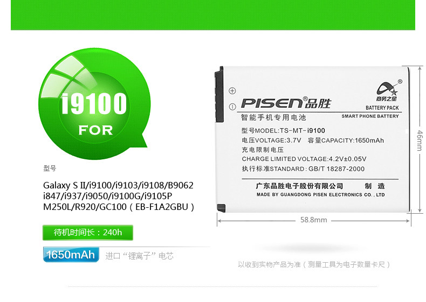Click the green banner at top
Screen dimensions: 426x302
click(x=212, y=15)
